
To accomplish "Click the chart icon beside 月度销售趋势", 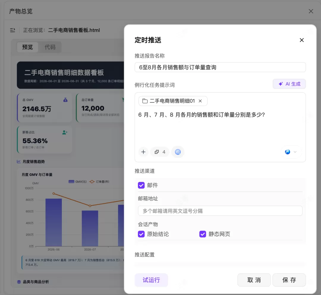I will (x=19, y=161).
